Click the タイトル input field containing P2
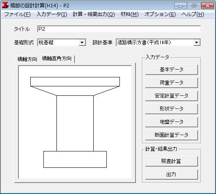 click(x=119, y=29)
